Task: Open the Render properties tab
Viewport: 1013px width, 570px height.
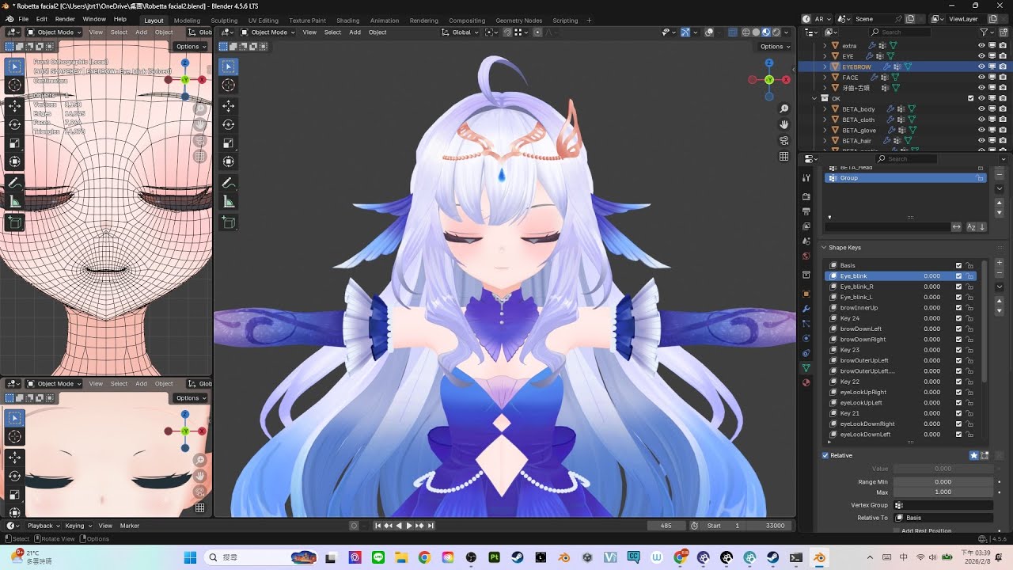Action: click(806, 196)
